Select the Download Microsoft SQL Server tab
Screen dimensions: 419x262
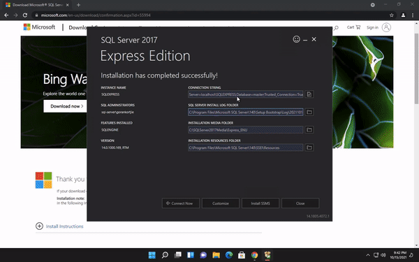[38, 5]
